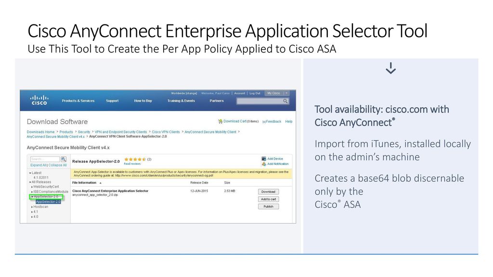Screen dimensions: 493x277
Task: Open the Download Cart icon
Action: (220, 121)
